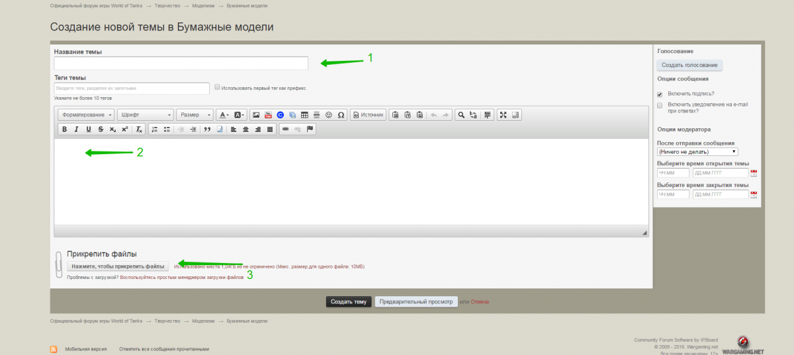This screenshot has width=794, height=355.
Task: Apply superscript formatting
Action: point(125,129)
